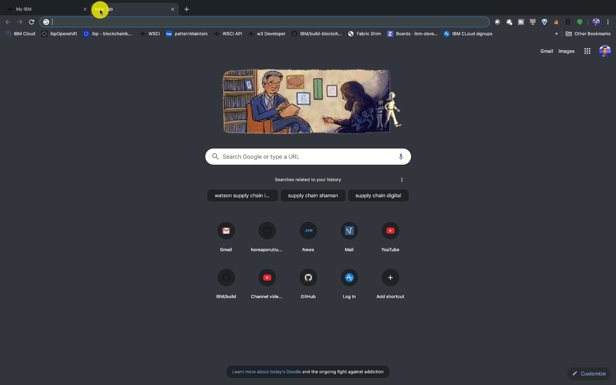Open Images link at top right
Image resolution: width=616 pixels, height=385 pixels.
coord(566,51)
